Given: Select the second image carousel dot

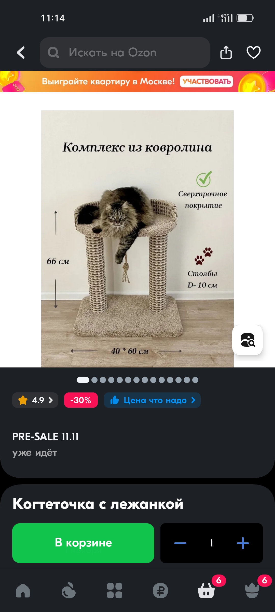Looking at the screenshot, I should click(94, 380).
